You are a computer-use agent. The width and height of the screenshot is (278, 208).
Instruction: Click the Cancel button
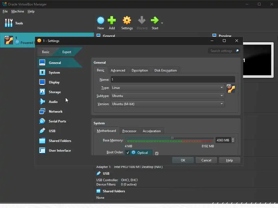(206, 160)
